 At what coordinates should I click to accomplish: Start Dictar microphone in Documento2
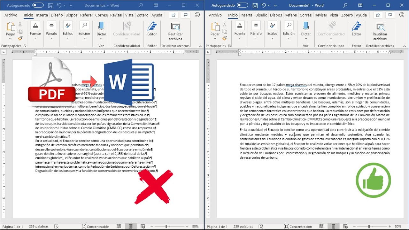click(101, 27)
